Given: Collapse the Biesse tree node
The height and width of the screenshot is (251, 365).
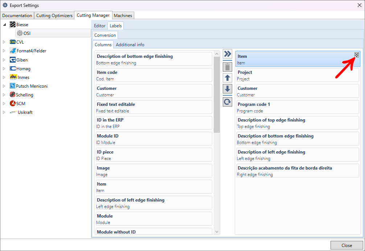Looking at the screenshot, I should (4, 24).
